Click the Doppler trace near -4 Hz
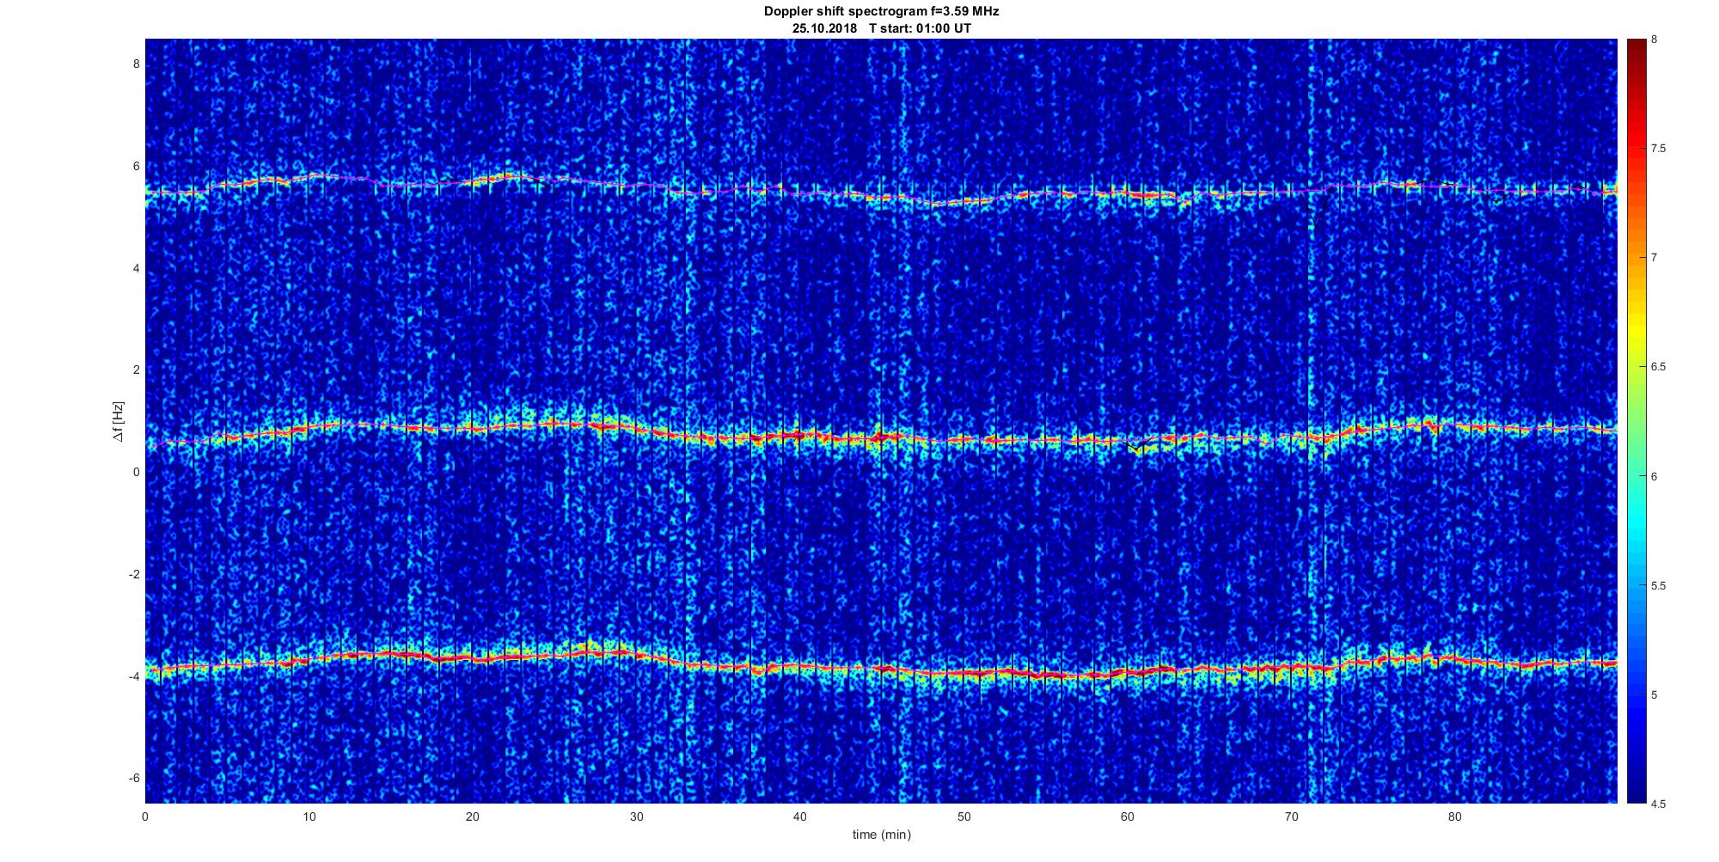The width and height of the screenshot is (1719, 862). [881, 669]
